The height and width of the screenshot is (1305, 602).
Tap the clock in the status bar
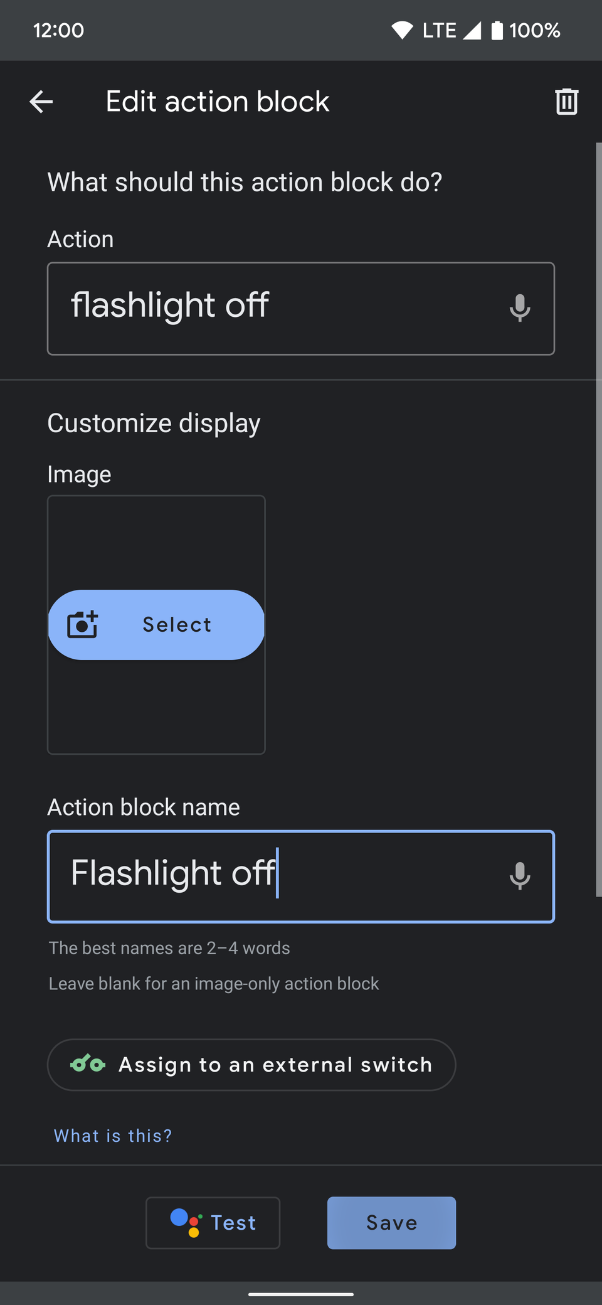60,29
